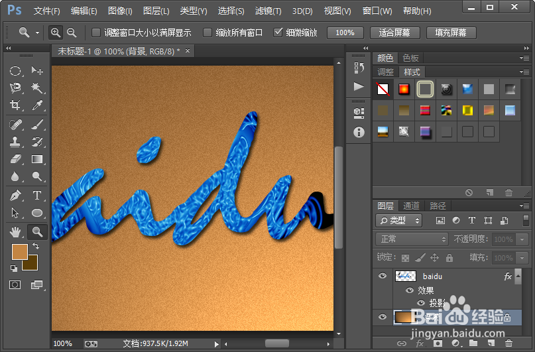535x352 pixels.
Task: Open the History panel icon
Action: pyautogui.click(x=359, y=68)
